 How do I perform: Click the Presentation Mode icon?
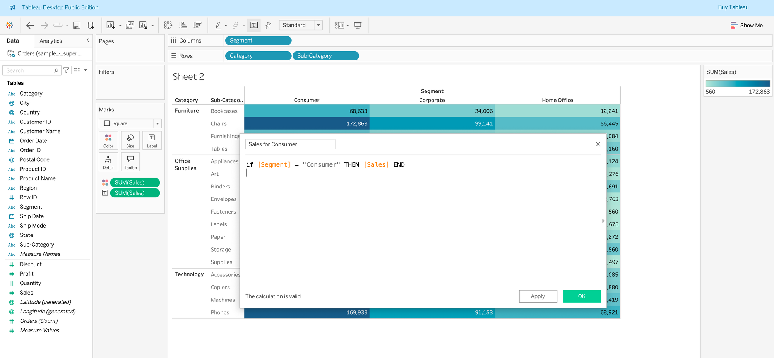pos(358,25)
